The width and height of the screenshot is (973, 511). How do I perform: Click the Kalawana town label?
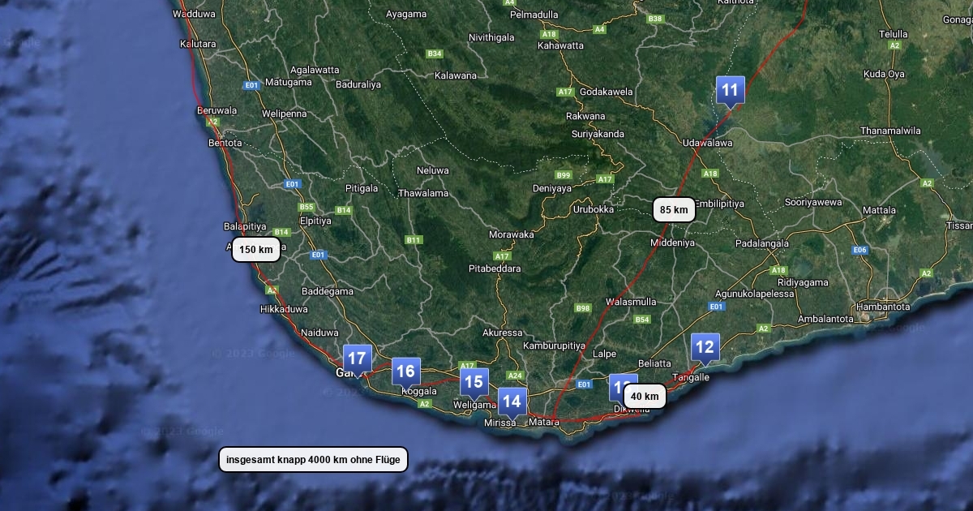click(456, 75)
